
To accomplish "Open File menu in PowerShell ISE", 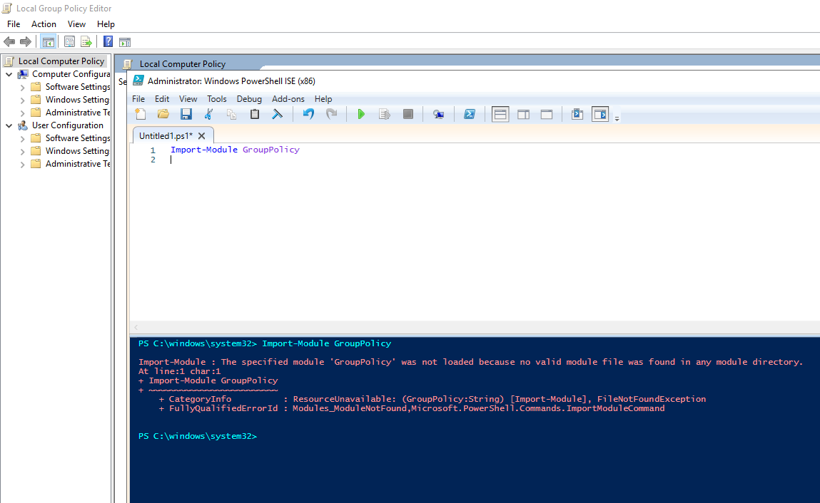I will (138, 99).
